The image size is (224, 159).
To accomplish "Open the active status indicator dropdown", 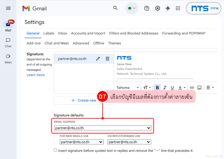I will (132, 8).
